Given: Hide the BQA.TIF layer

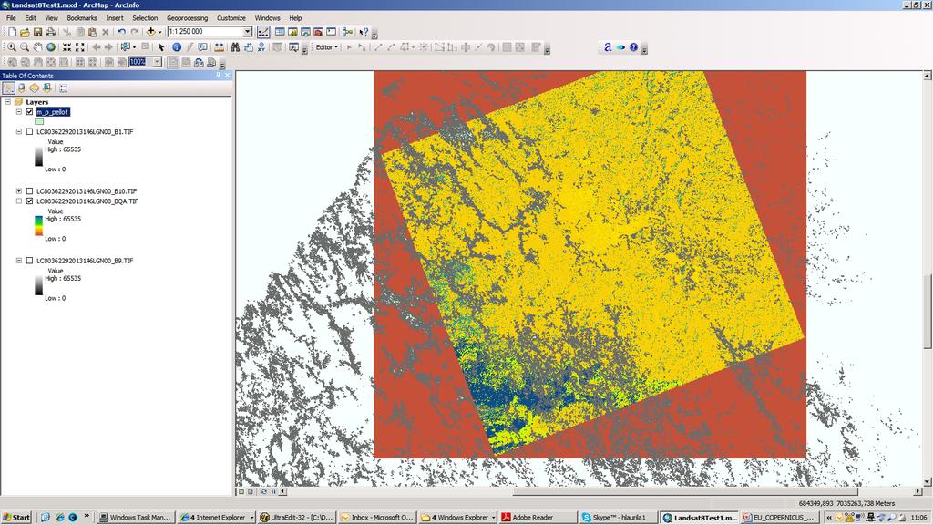Looking at the screenshot, I should (x=29, y=201).
